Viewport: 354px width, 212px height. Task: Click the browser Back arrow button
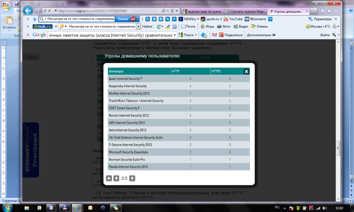[28, 11]
